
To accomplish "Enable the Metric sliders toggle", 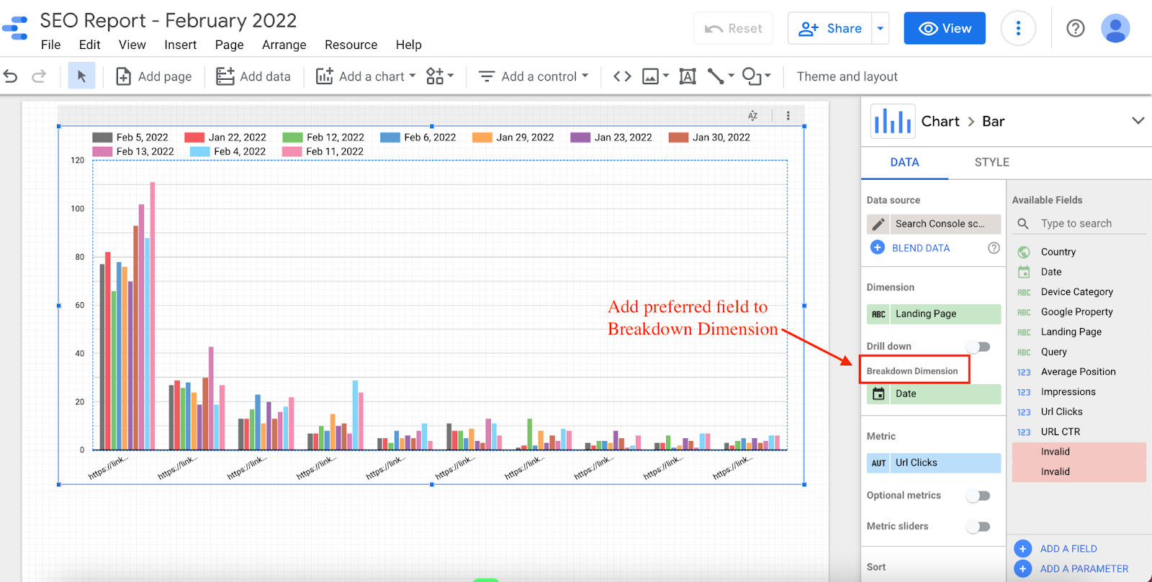I will click(978, 527).
